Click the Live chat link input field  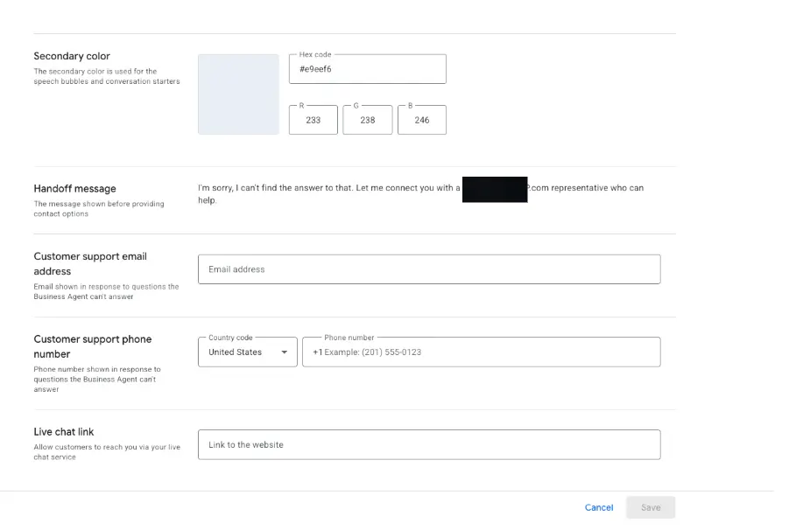click(x=429, y=444)
